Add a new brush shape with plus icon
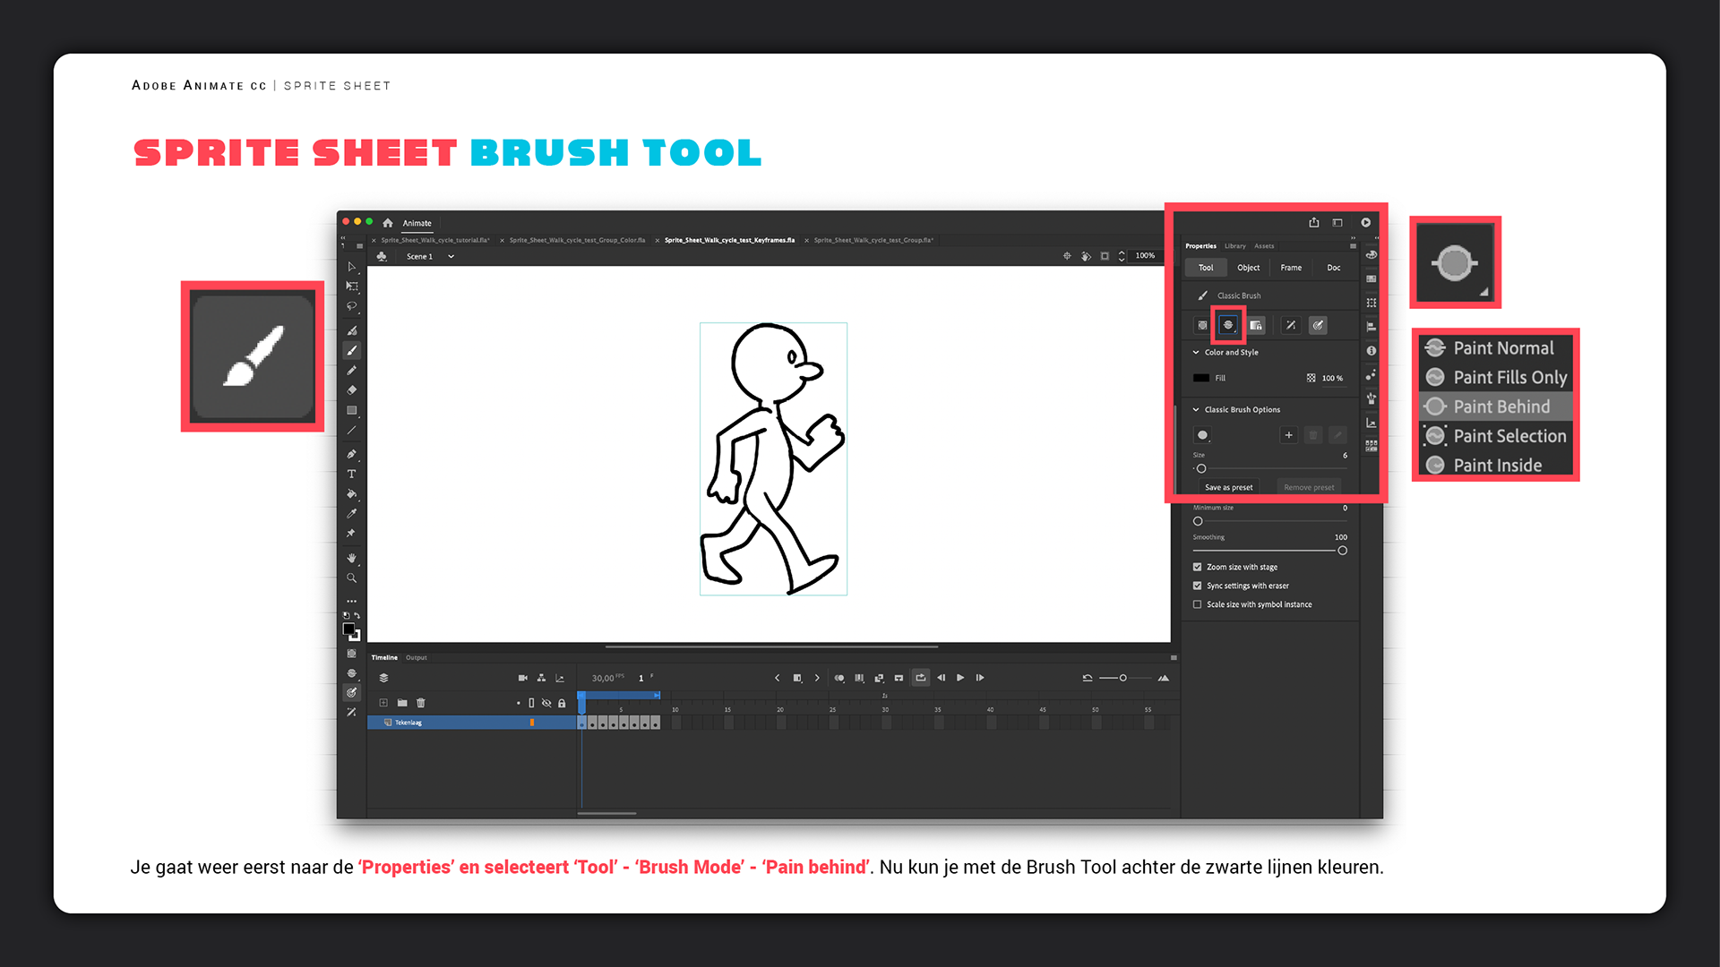Image resolution: width=1720 pixels, height=967 pixels. [1288, 435]
